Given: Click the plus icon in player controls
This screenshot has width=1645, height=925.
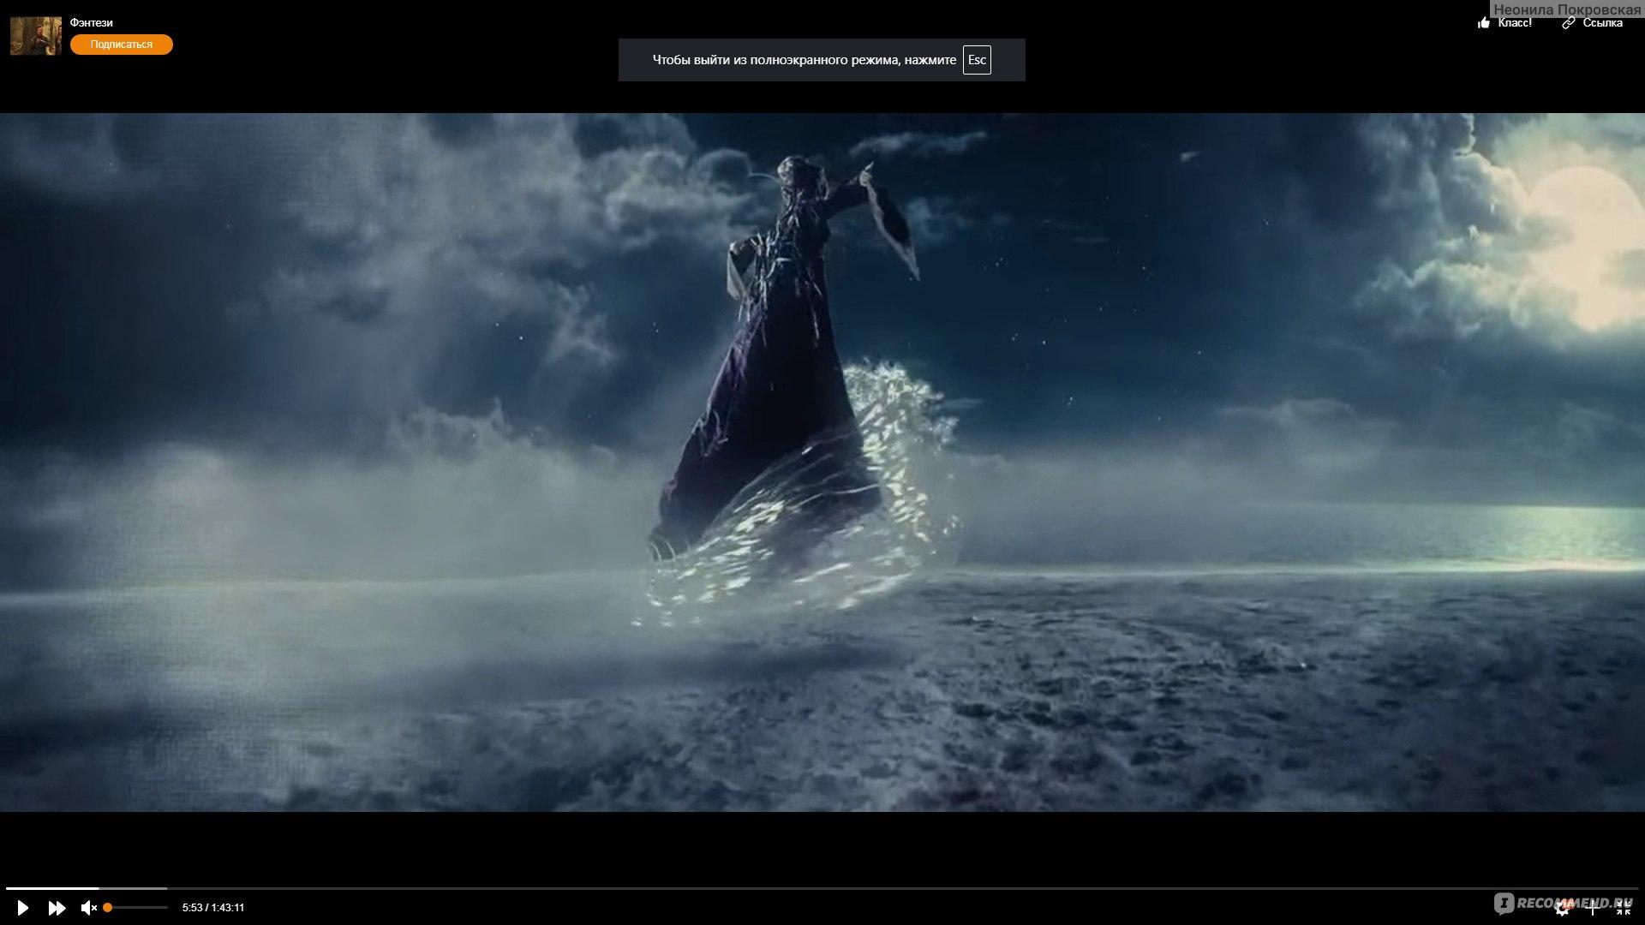Looking at the screenshot, I should click(1594, 909).
